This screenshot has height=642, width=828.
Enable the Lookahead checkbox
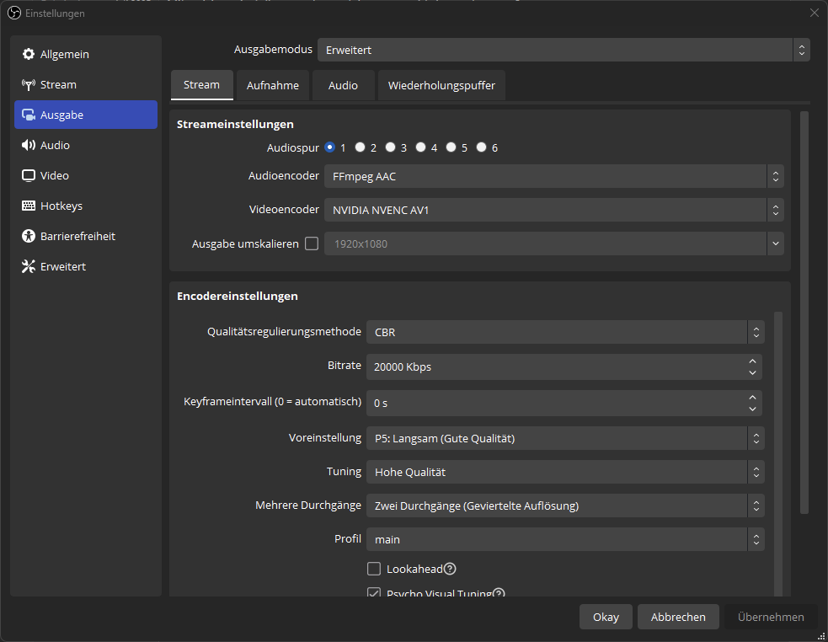tap(374, 569)
